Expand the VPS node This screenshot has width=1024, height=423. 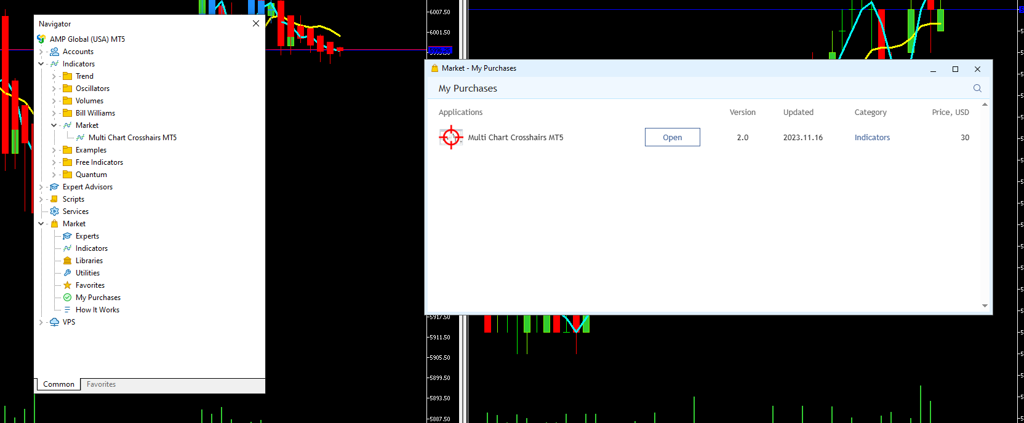point(41,322)
